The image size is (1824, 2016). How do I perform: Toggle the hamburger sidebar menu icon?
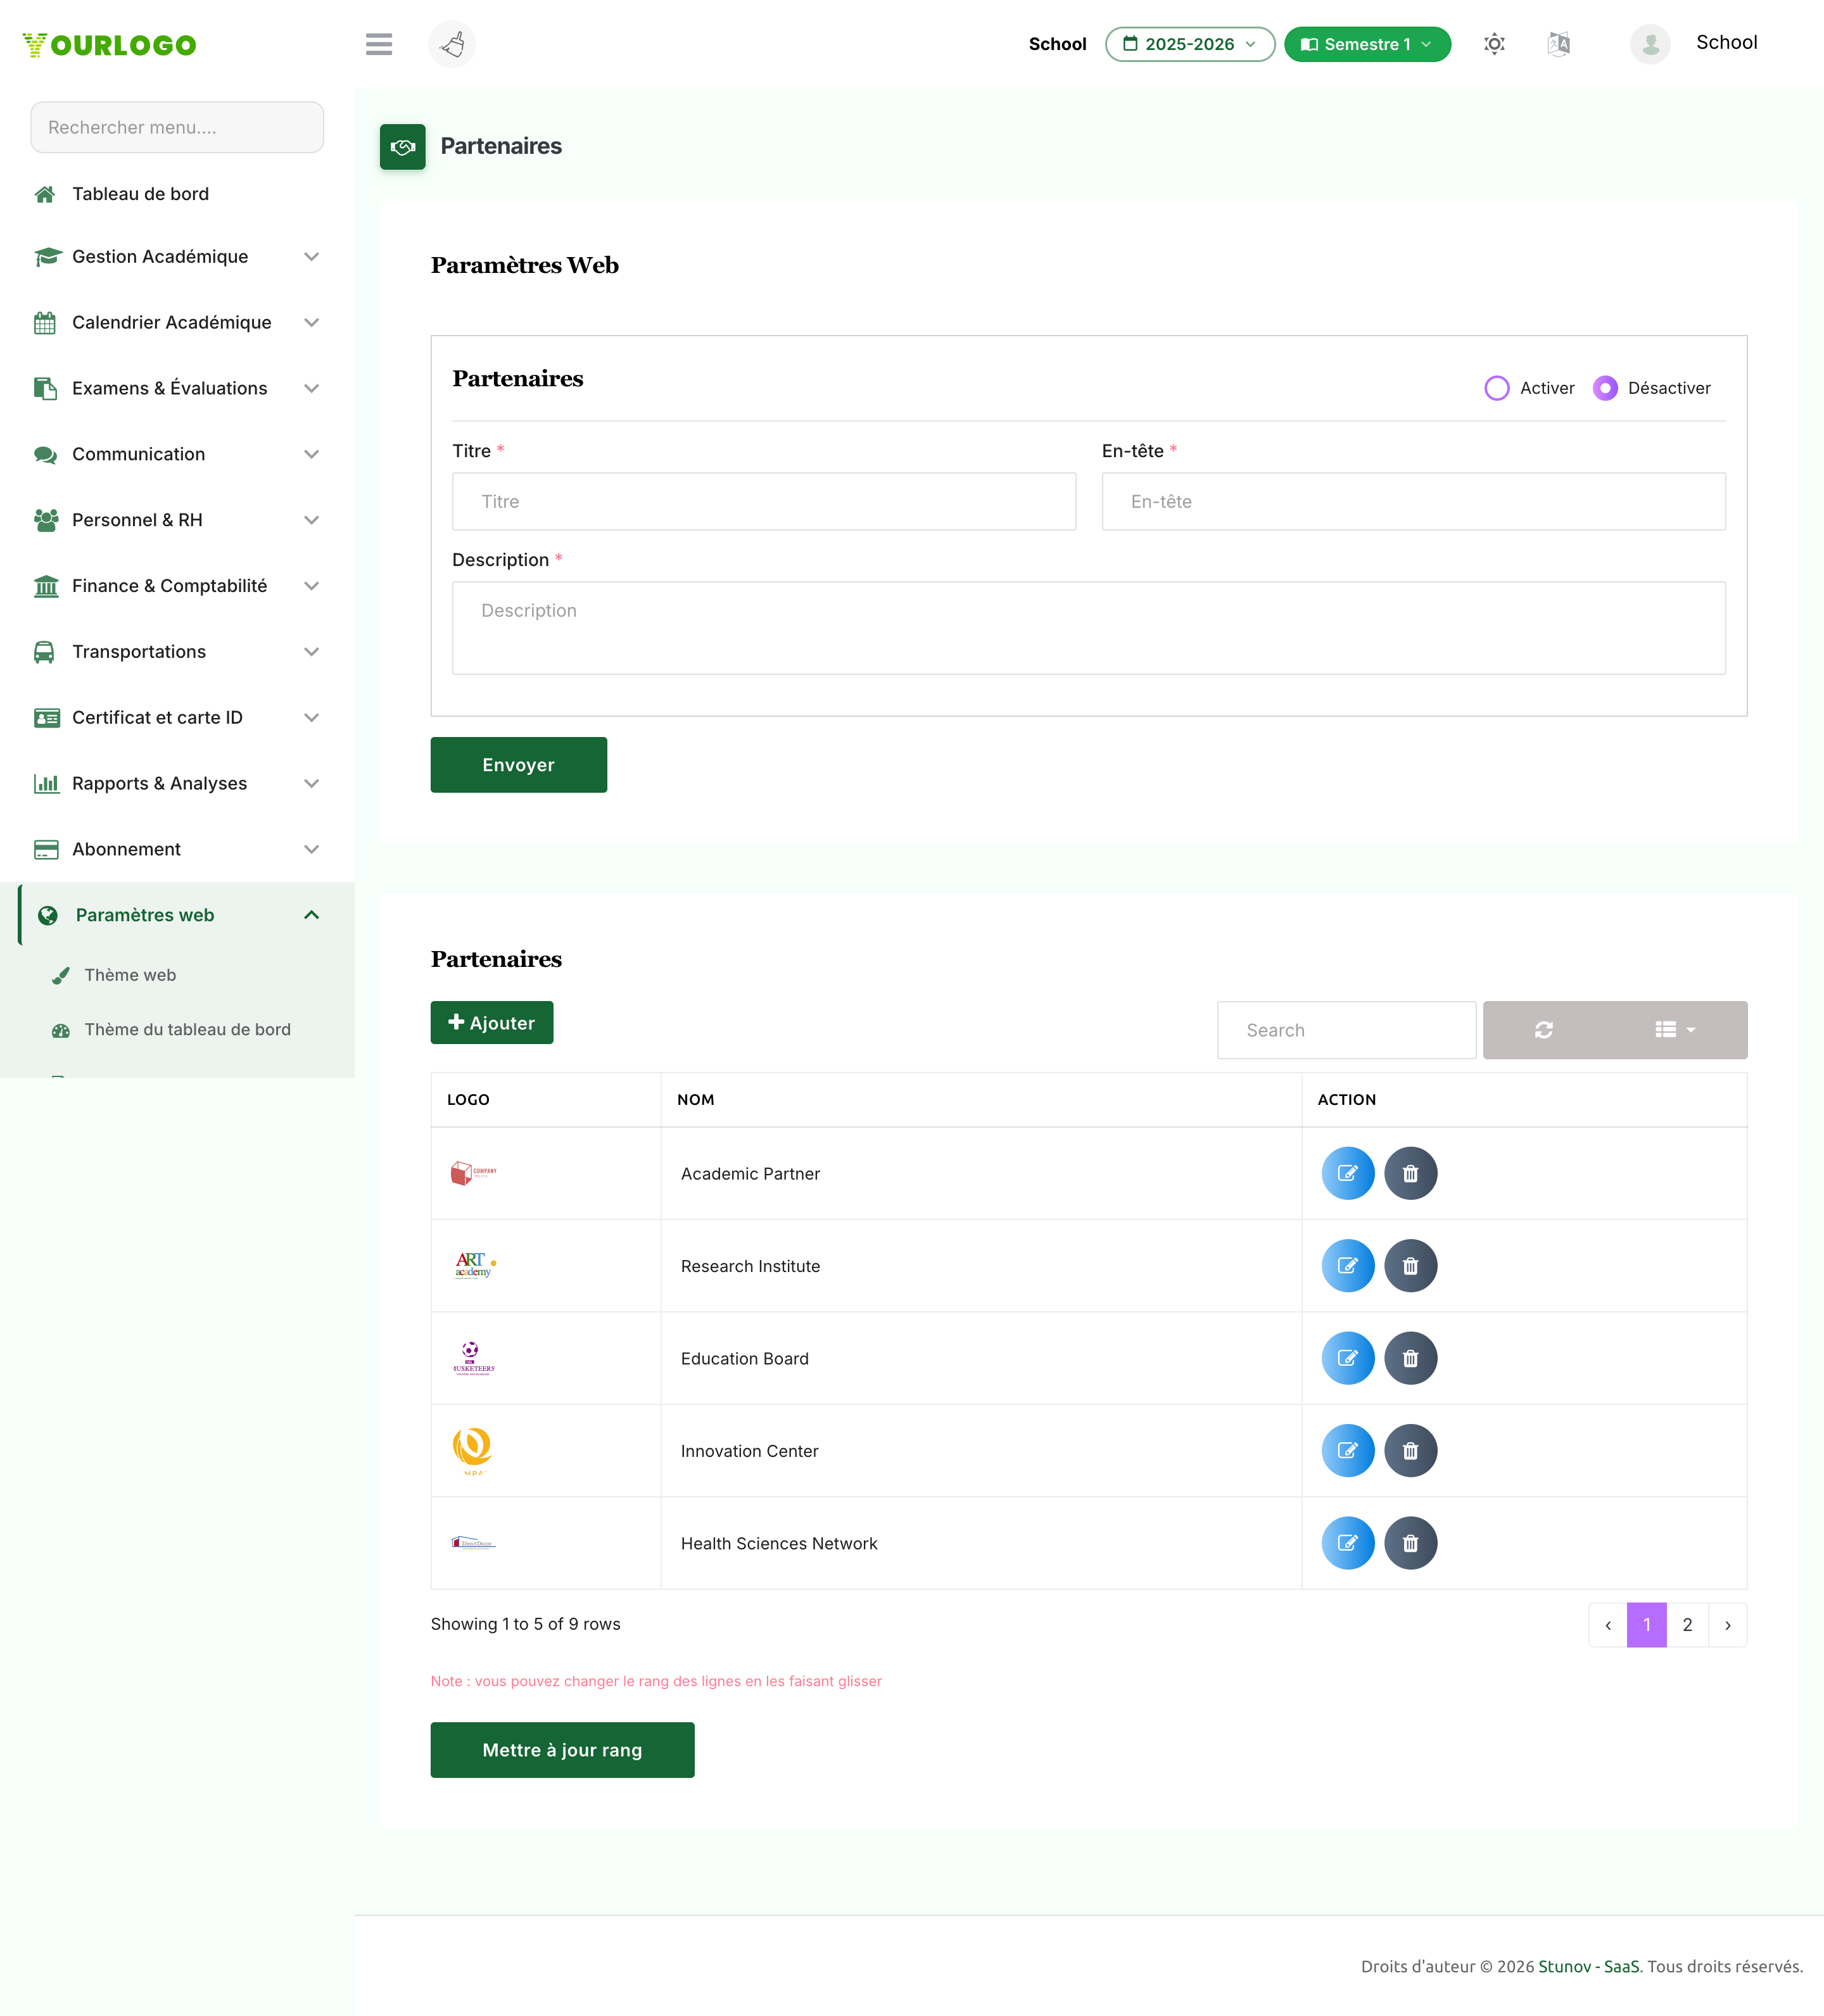coord(378,44)
